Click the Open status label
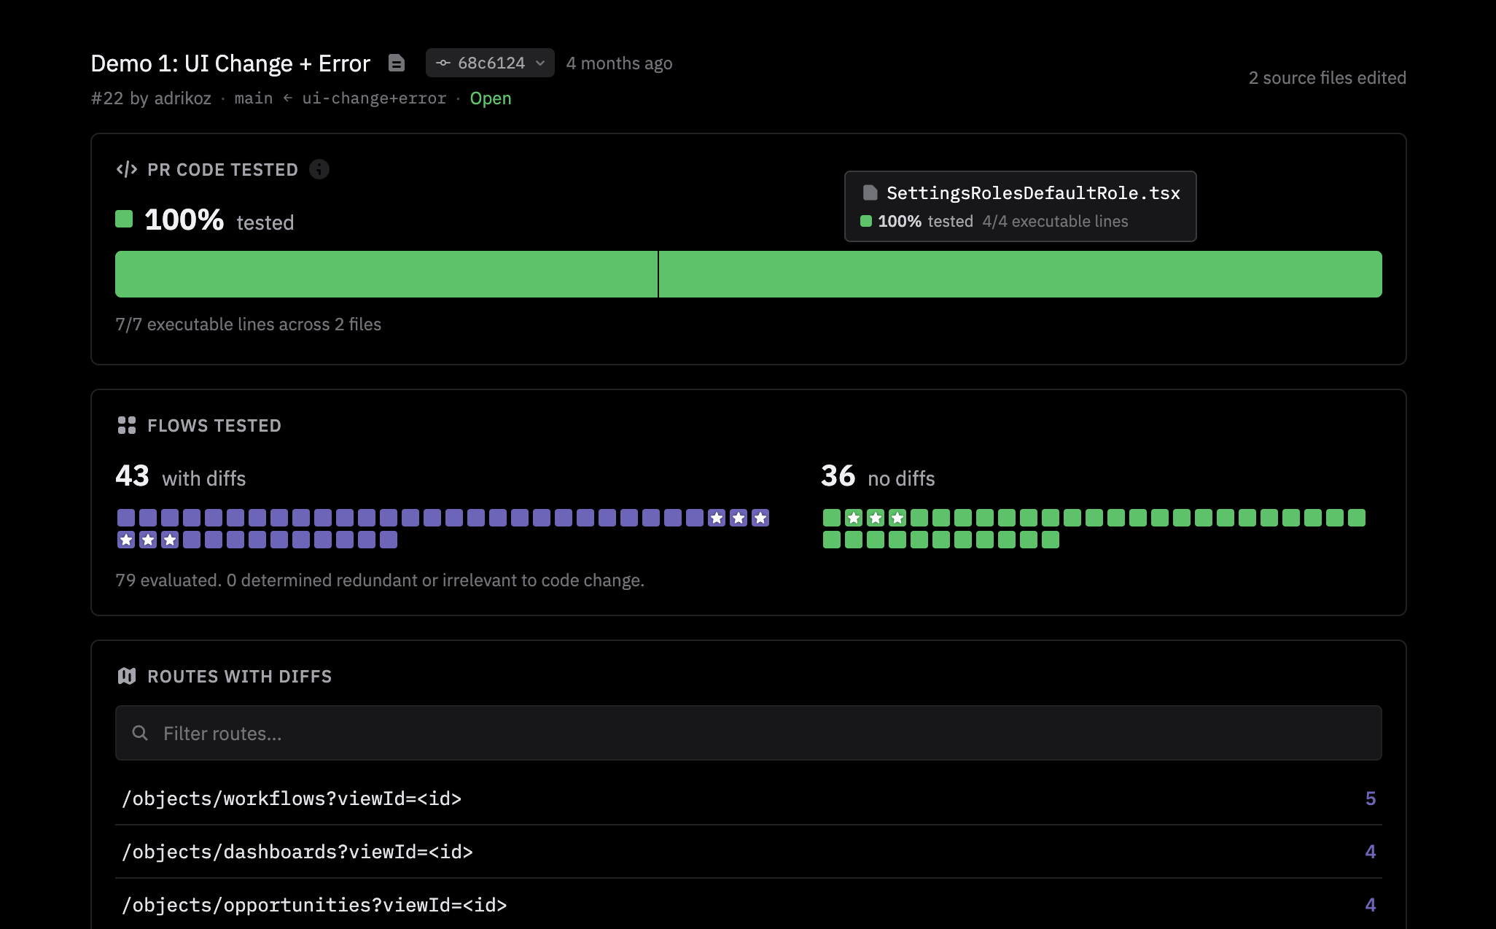The image size is (1496, 929). tap(491, 98)
